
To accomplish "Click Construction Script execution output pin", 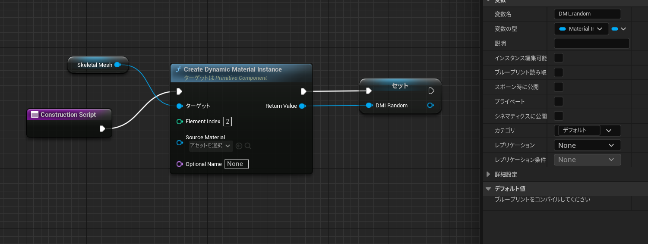I will point(102,128).
